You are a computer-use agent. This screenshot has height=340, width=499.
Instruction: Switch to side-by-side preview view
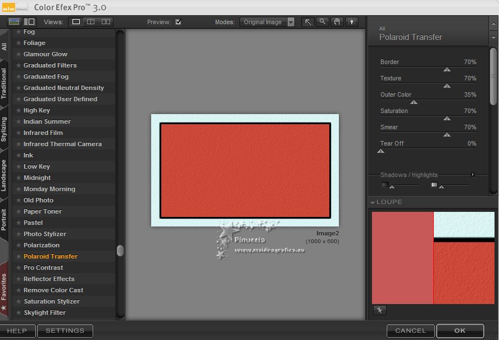click(106, 22)
